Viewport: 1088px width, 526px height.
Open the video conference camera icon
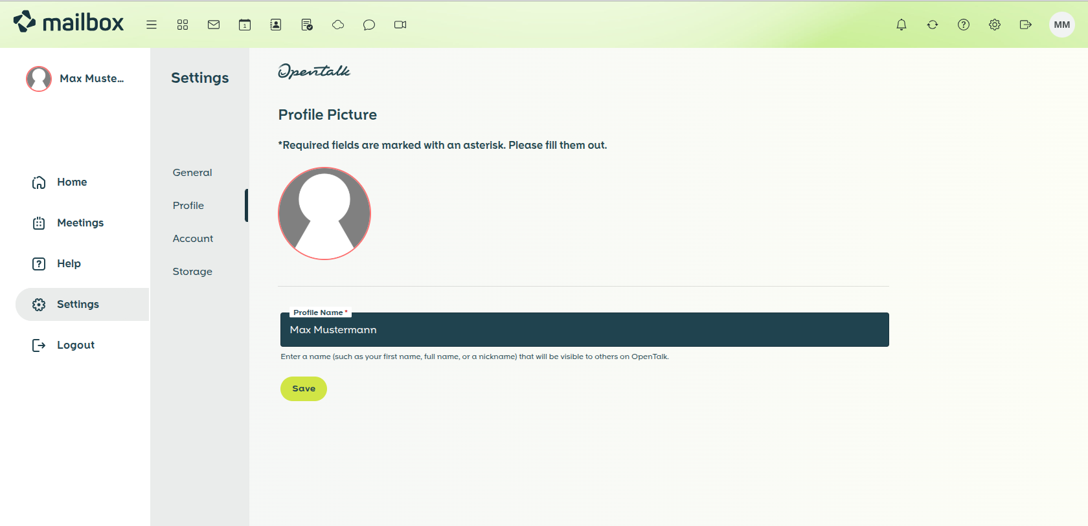(400, 25)
